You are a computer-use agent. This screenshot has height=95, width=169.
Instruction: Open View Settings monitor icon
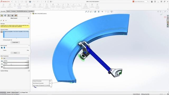[x=111, y=12]
